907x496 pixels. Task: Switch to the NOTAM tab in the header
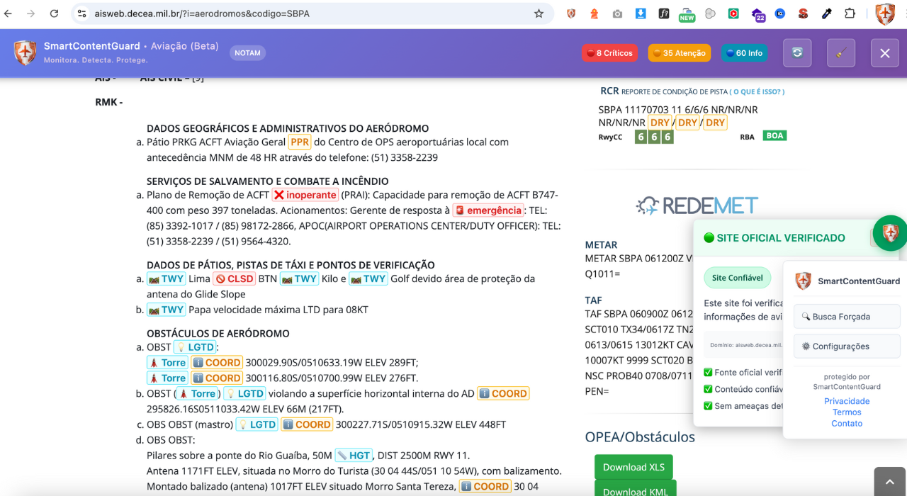[x=247, y=52]
